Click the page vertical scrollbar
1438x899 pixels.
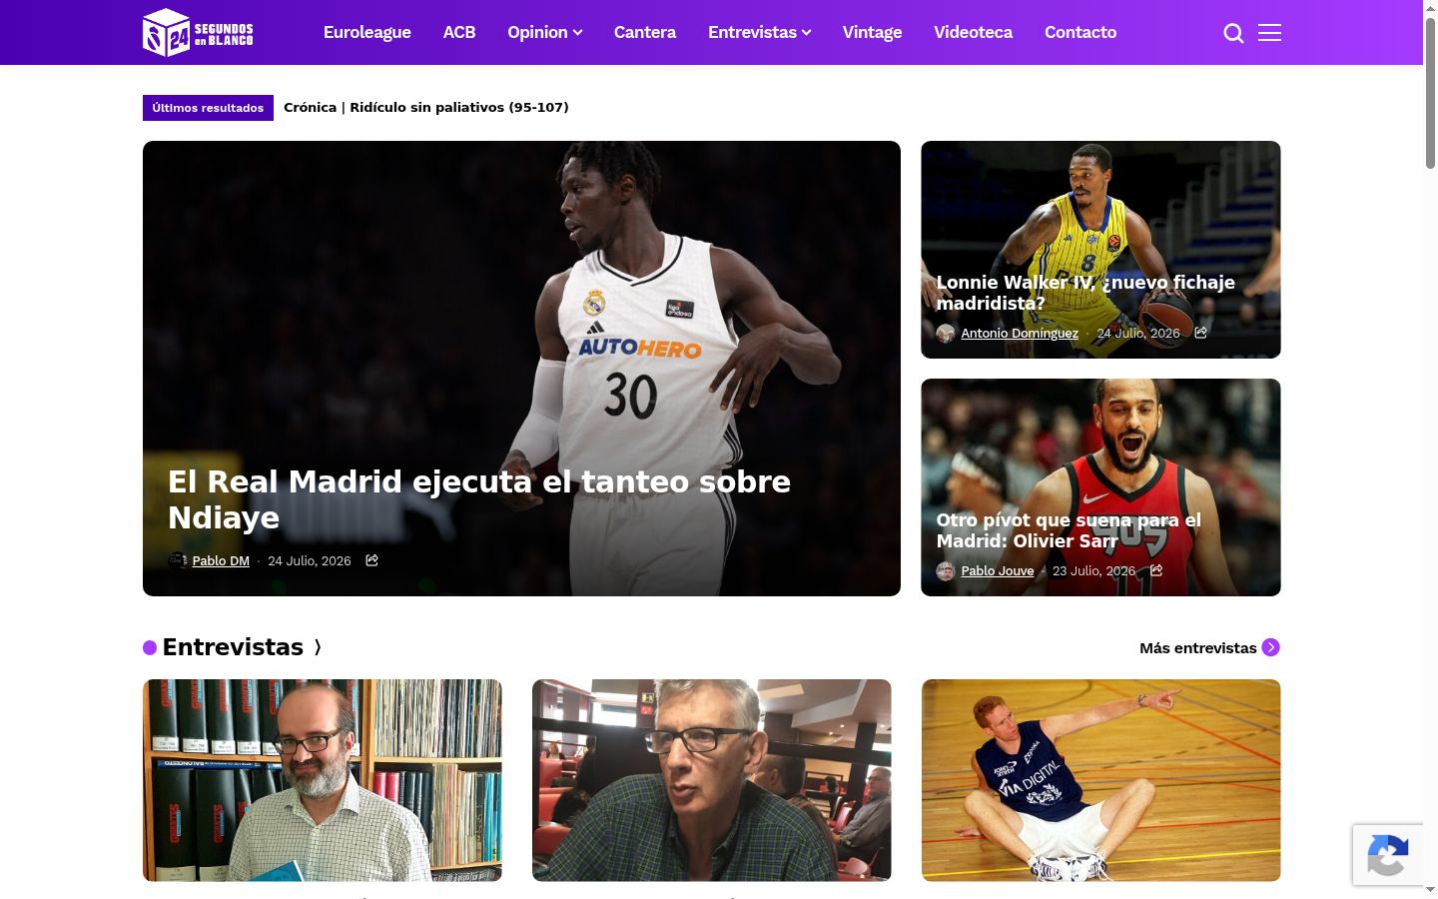[x=1430, y=92]
